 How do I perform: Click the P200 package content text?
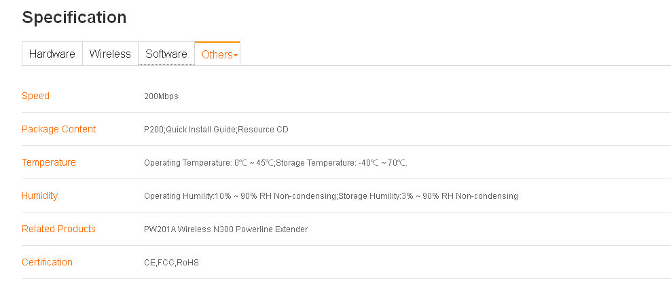point(153,130)
